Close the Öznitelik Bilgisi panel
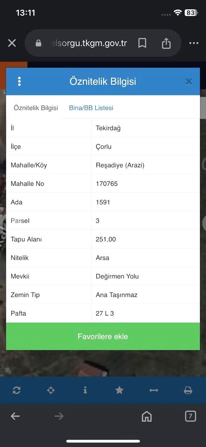 [189, 81]
